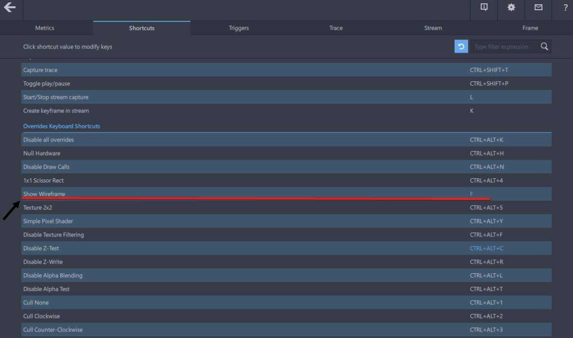Screen dimensions: 573x338
Task: Edit Capture trace shortcut CTRL+SHIFT+T
Action: (x=489, y=70)
